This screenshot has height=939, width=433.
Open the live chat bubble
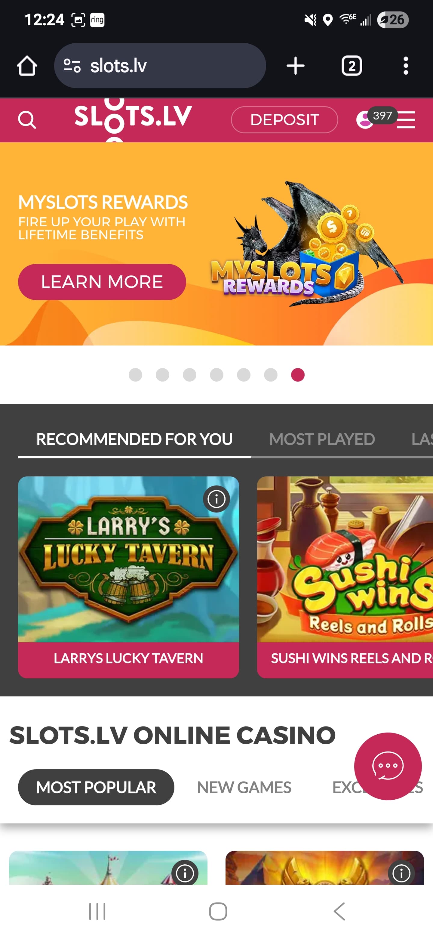388,766
